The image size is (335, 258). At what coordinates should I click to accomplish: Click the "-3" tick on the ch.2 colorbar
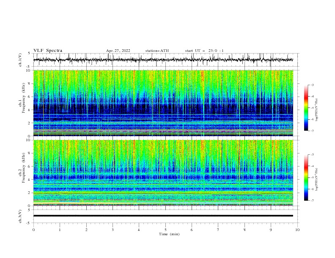pos(312,155)
